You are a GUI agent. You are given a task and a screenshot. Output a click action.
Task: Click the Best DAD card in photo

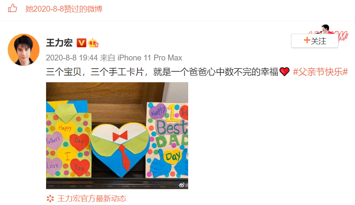167,140
